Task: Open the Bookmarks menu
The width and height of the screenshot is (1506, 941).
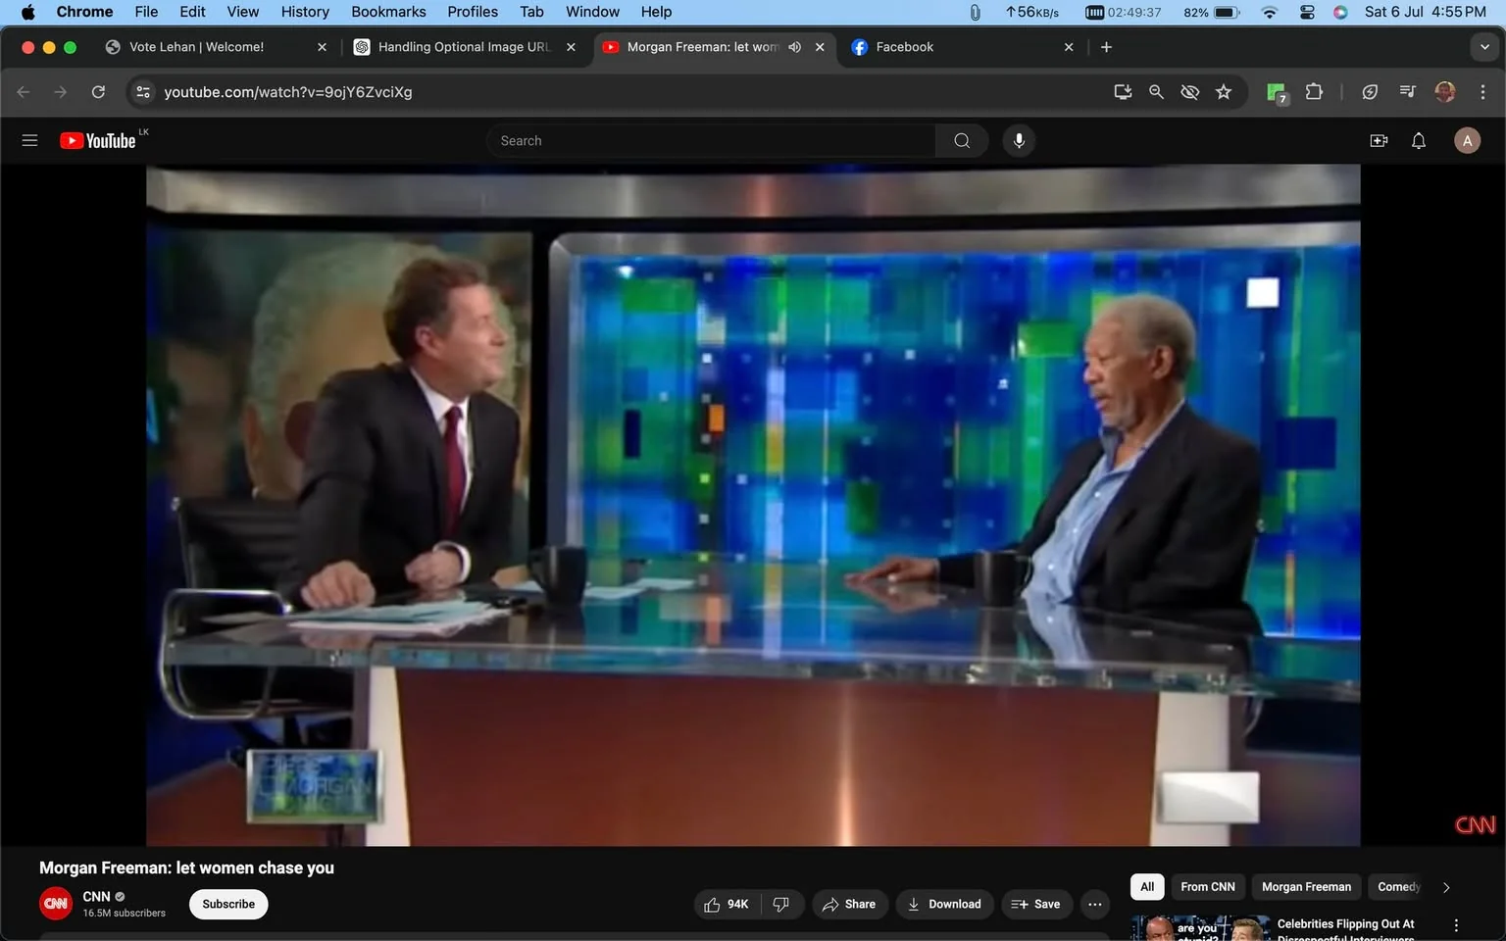Action: 388,12
